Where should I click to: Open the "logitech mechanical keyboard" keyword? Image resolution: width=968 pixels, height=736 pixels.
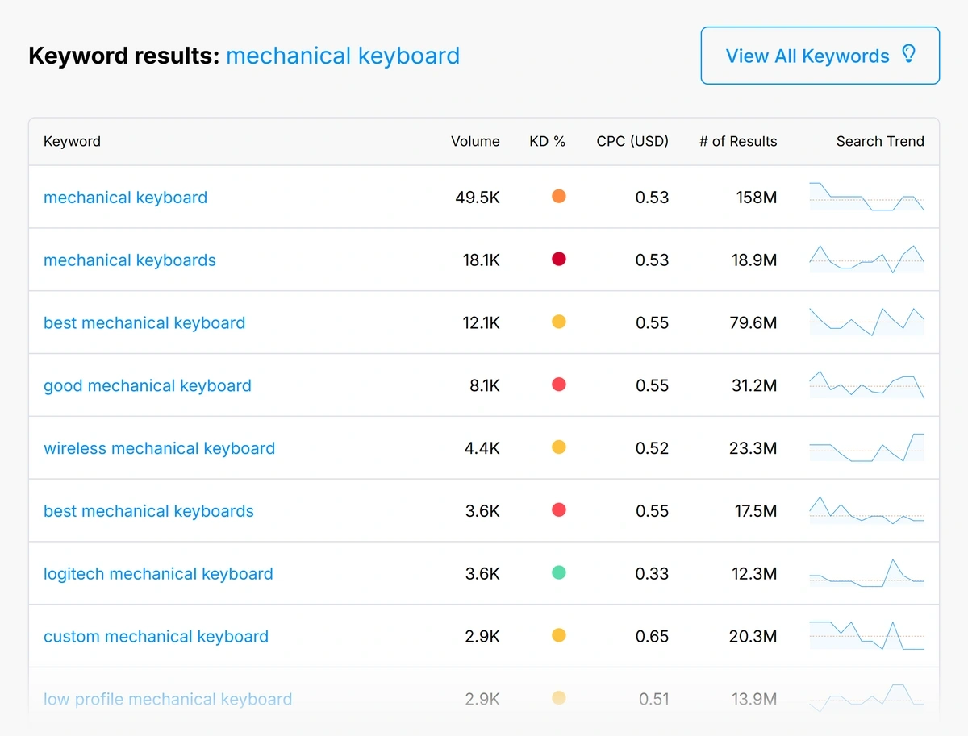[158, 573]
